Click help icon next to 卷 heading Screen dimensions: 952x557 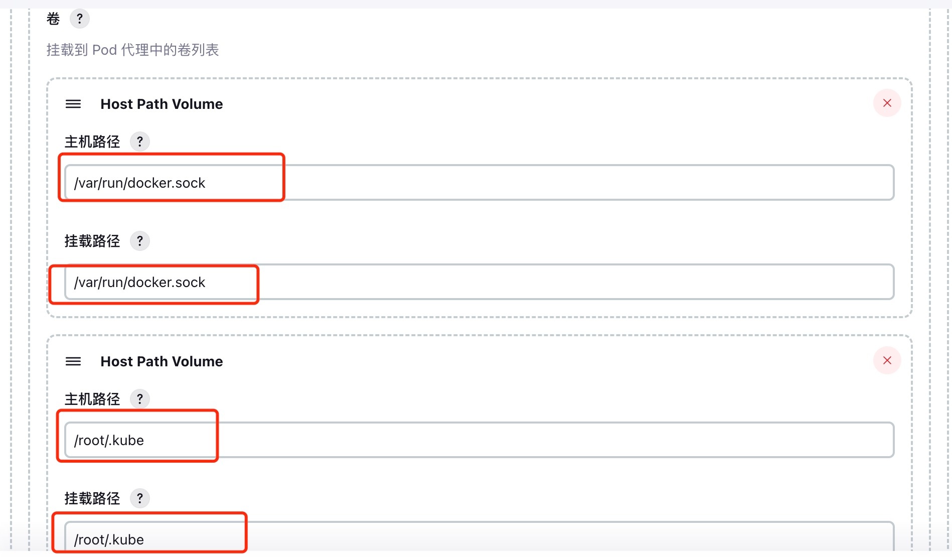coord(79,19)
